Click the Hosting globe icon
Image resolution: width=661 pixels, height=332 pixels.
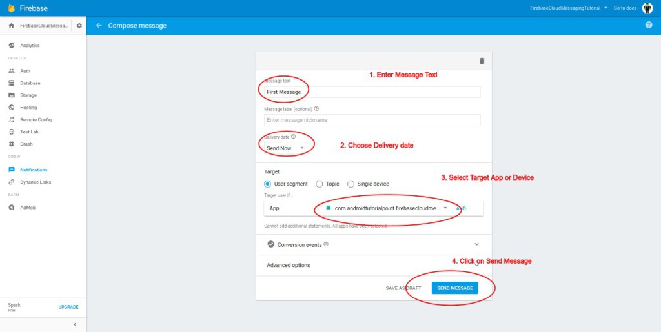(12, 107)
